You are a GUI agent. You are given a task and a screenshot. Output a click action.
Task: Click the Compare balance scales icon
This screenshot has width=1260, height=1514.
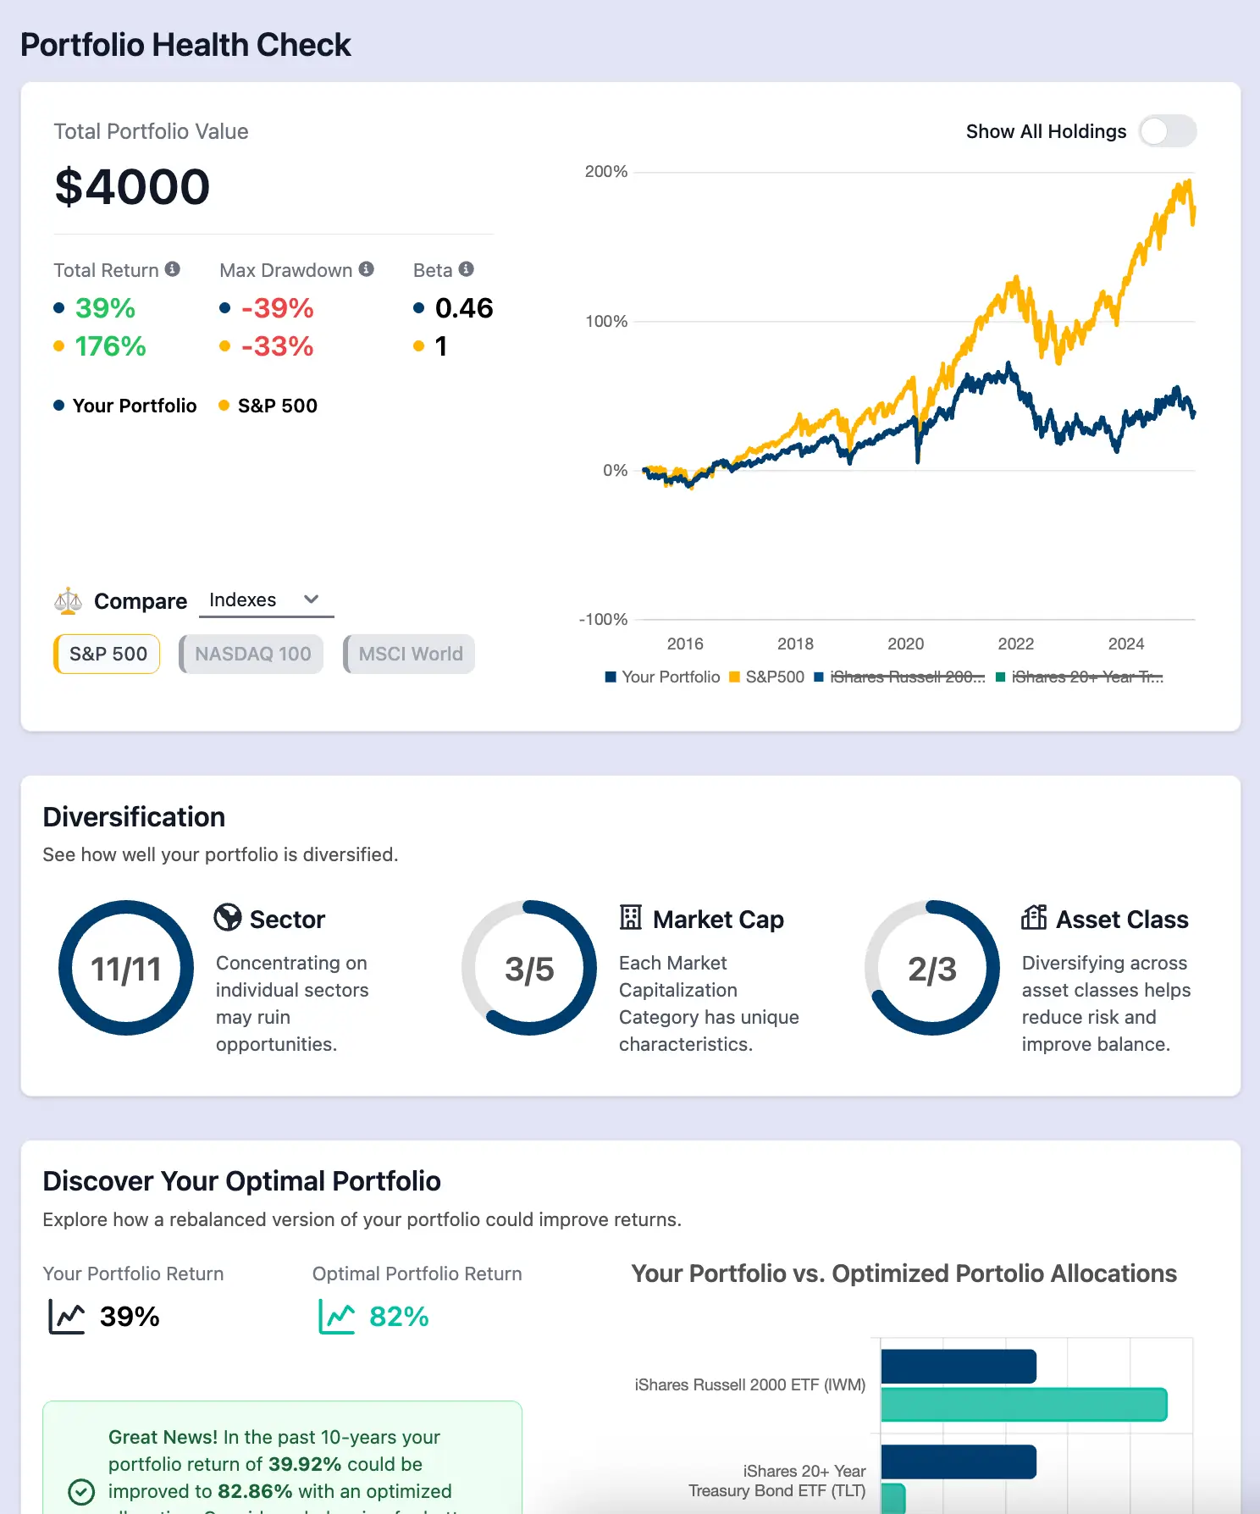click(69, 600)
